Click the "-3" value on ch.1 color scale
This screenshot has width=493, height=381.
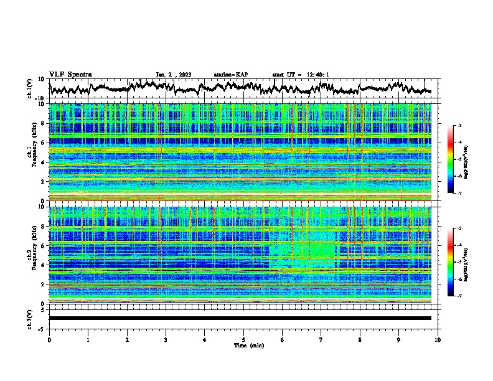point(459,126)
